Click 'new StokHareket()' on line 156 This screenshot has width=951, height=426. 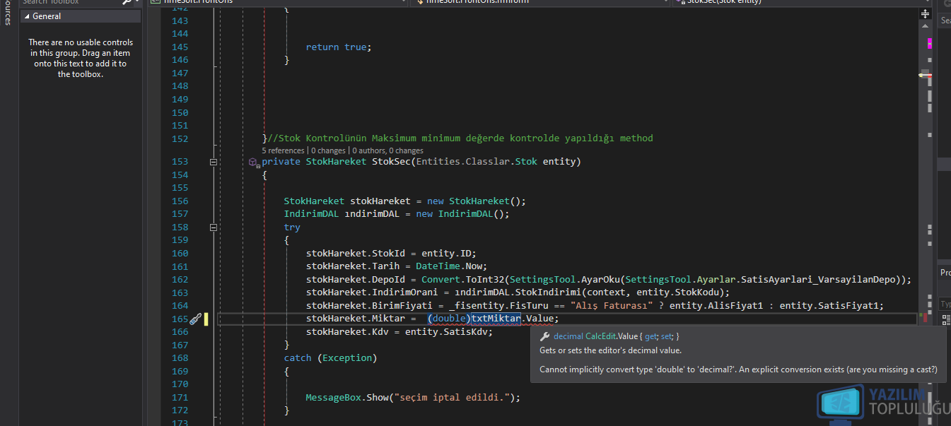pyautogui.click(x=474, y=201)
